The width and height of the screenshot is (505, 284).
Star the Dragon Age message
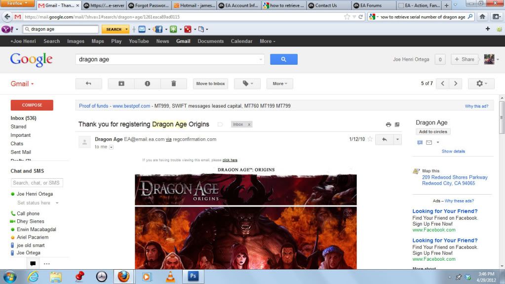(370, 139)
